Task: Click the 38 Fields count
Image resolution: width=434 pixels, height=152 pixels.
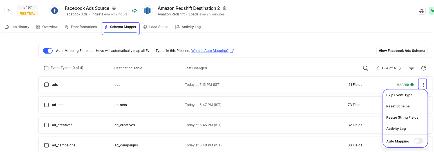Action: point(355,145)
